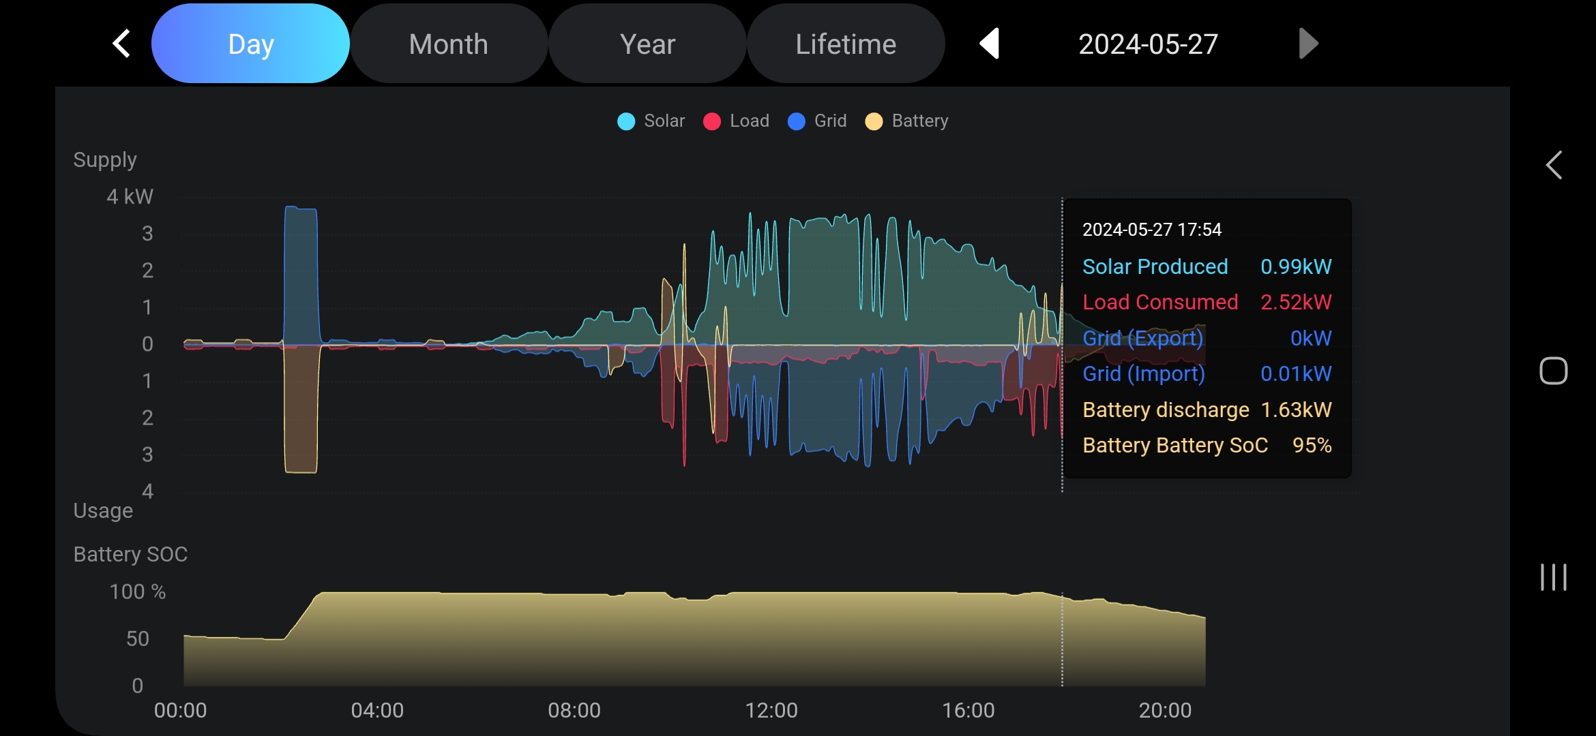This screenshot has height=736, width=1596.
Task: Switch to the Month tab
Action: (x=449, y=44)
